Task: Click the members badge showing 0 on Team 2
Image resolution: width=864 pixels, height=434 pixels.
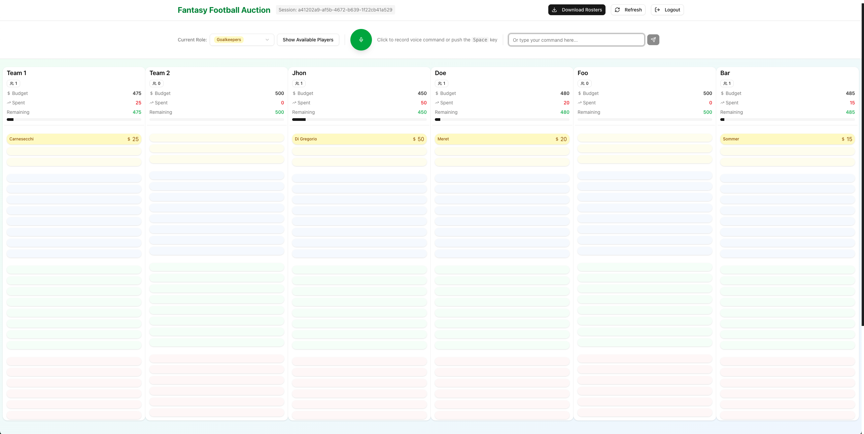Action: (x=156, y=83)
